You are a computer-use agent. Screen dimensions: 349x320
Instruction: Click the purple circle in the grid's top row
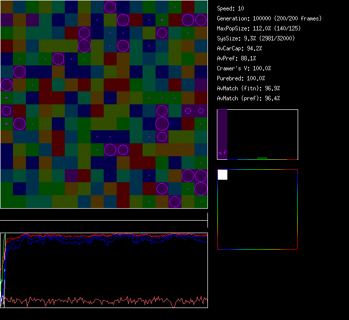tap(110, 6)
